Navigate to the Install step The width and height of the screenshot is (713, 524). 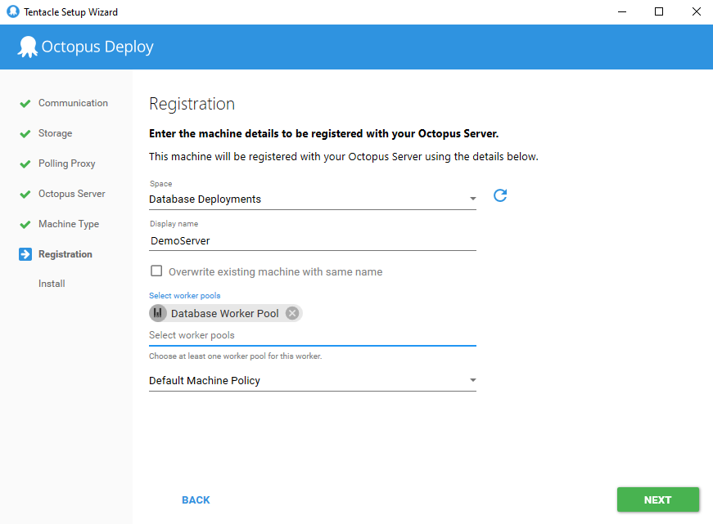52,284
